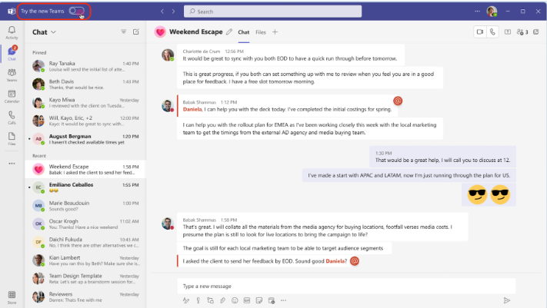
Task: Go back with the back arrow
Action: [x=162, y=12]
